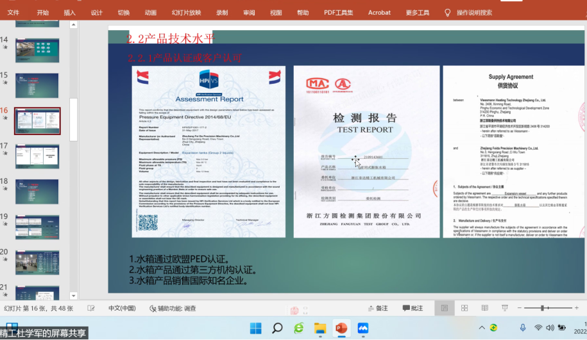Click the spell-check book icon in status bar
Image resolution: width=587 pixels, height=340 pixels.
click(x=91, y=308)
